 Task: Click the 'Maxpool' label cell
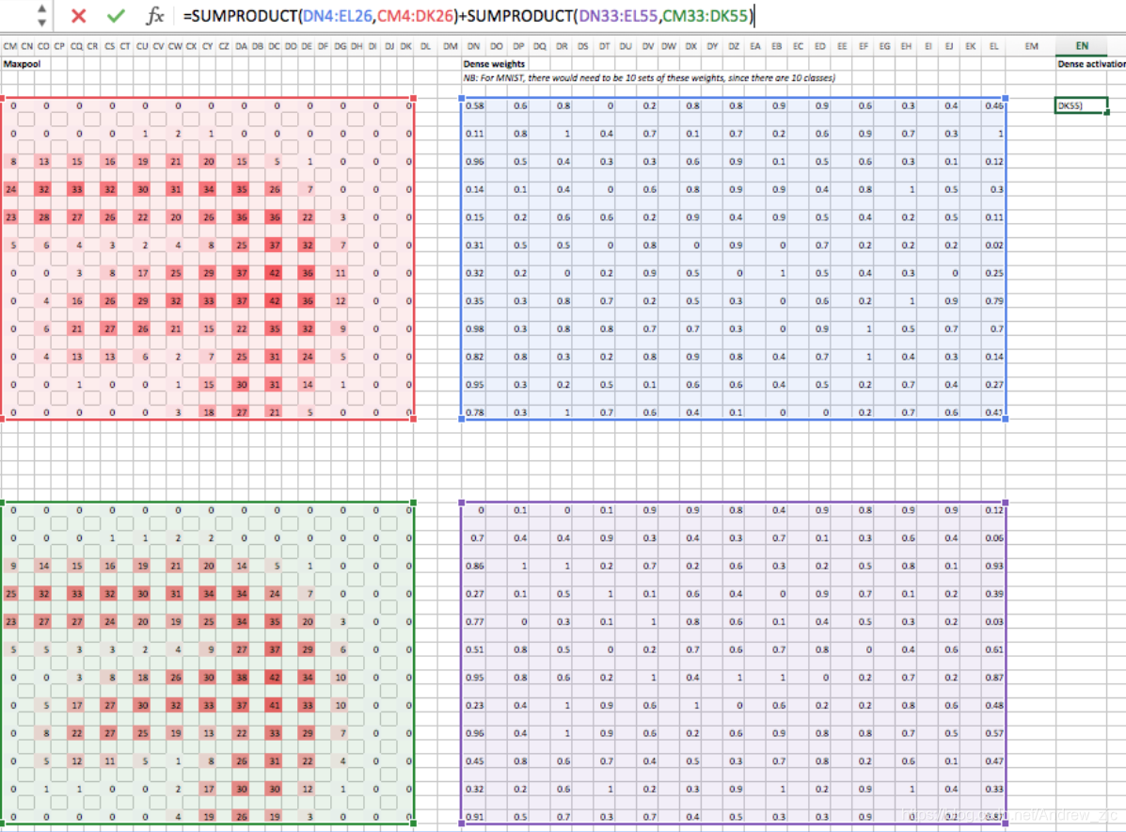22,64
